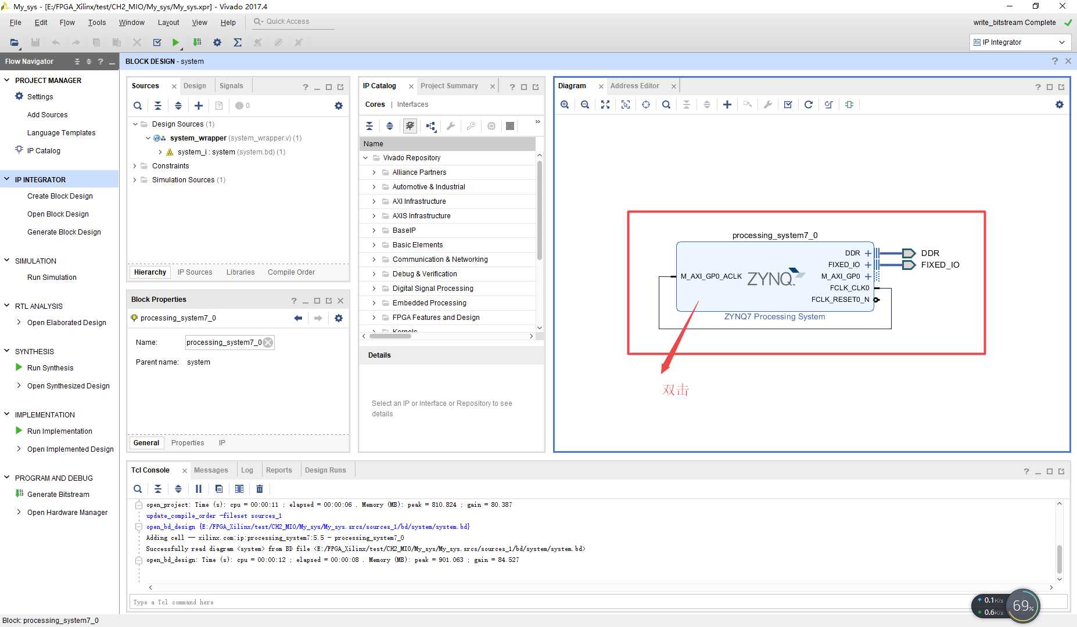This screenshot has width=1077, height=627.
Task: Search in the Sources panel
Action: (138, 106)
